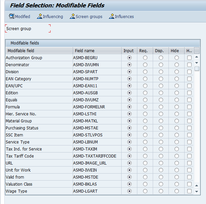Click the Modified magnifier icon
This screenshot has height=204, width=206.
[x=12, y=16]
